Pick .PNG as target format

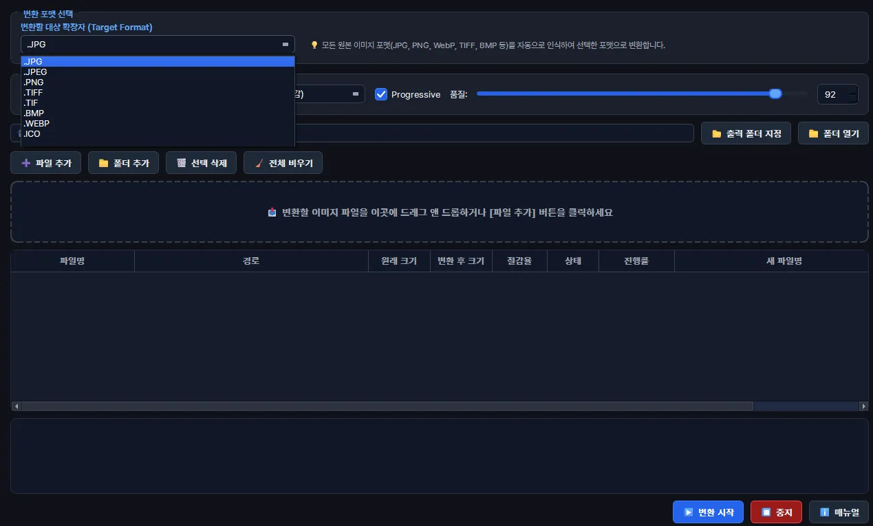point(158,82)
